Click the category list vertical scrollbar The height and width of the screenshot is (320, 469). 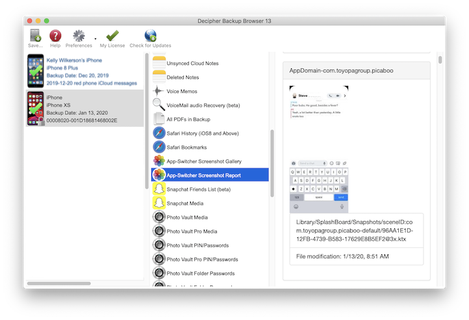pyautogui.click(x=272, y=163)
